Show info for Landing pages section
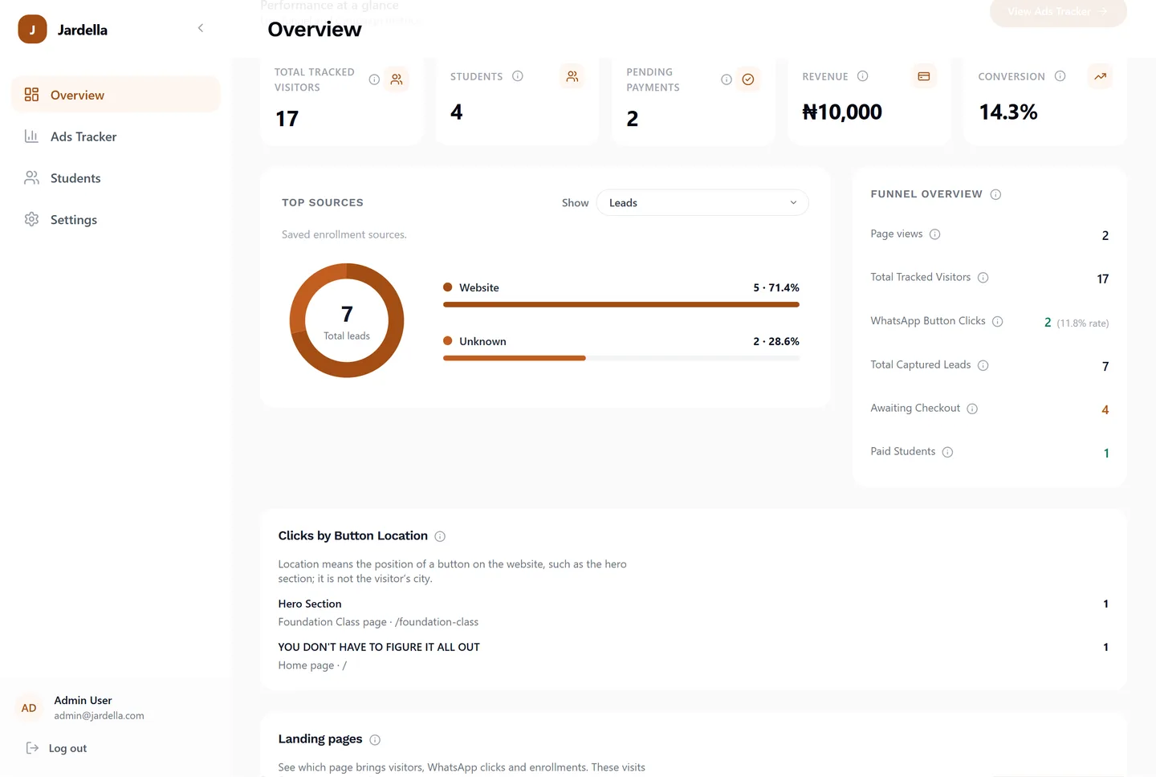Image resolution: width=1156 pixels, height=777 pixels. pyautogui.click(x=375, y=739)
